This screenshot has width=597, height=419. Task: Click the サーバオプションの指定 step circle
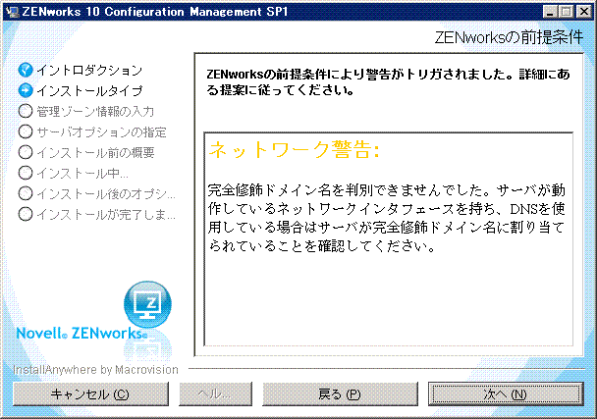tap(26, 131)
